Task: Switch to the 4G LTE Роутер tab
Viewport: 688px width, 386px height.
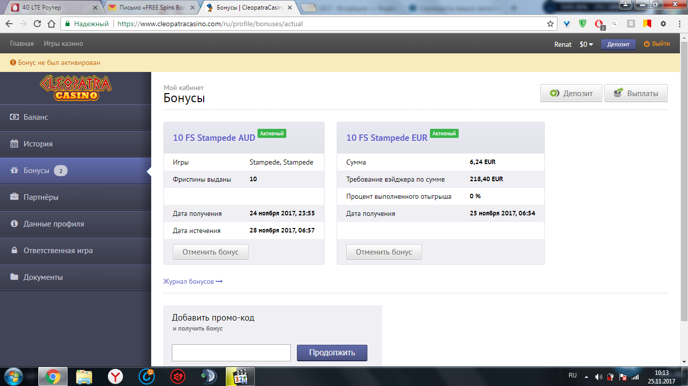Action: [50, 8]
